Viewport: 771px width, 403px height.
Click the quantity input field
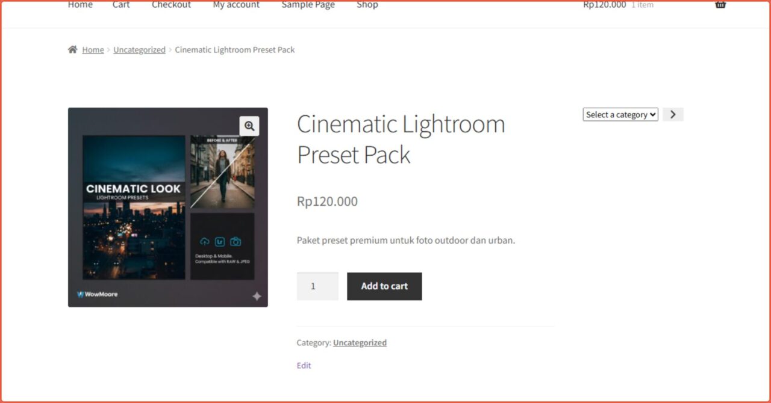click(x=317, y=286)
